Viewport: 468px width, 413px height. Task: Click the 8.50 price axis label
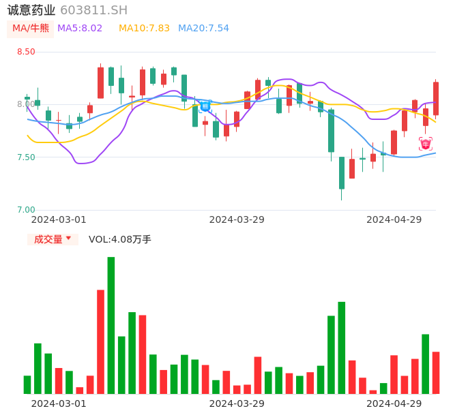26,52
